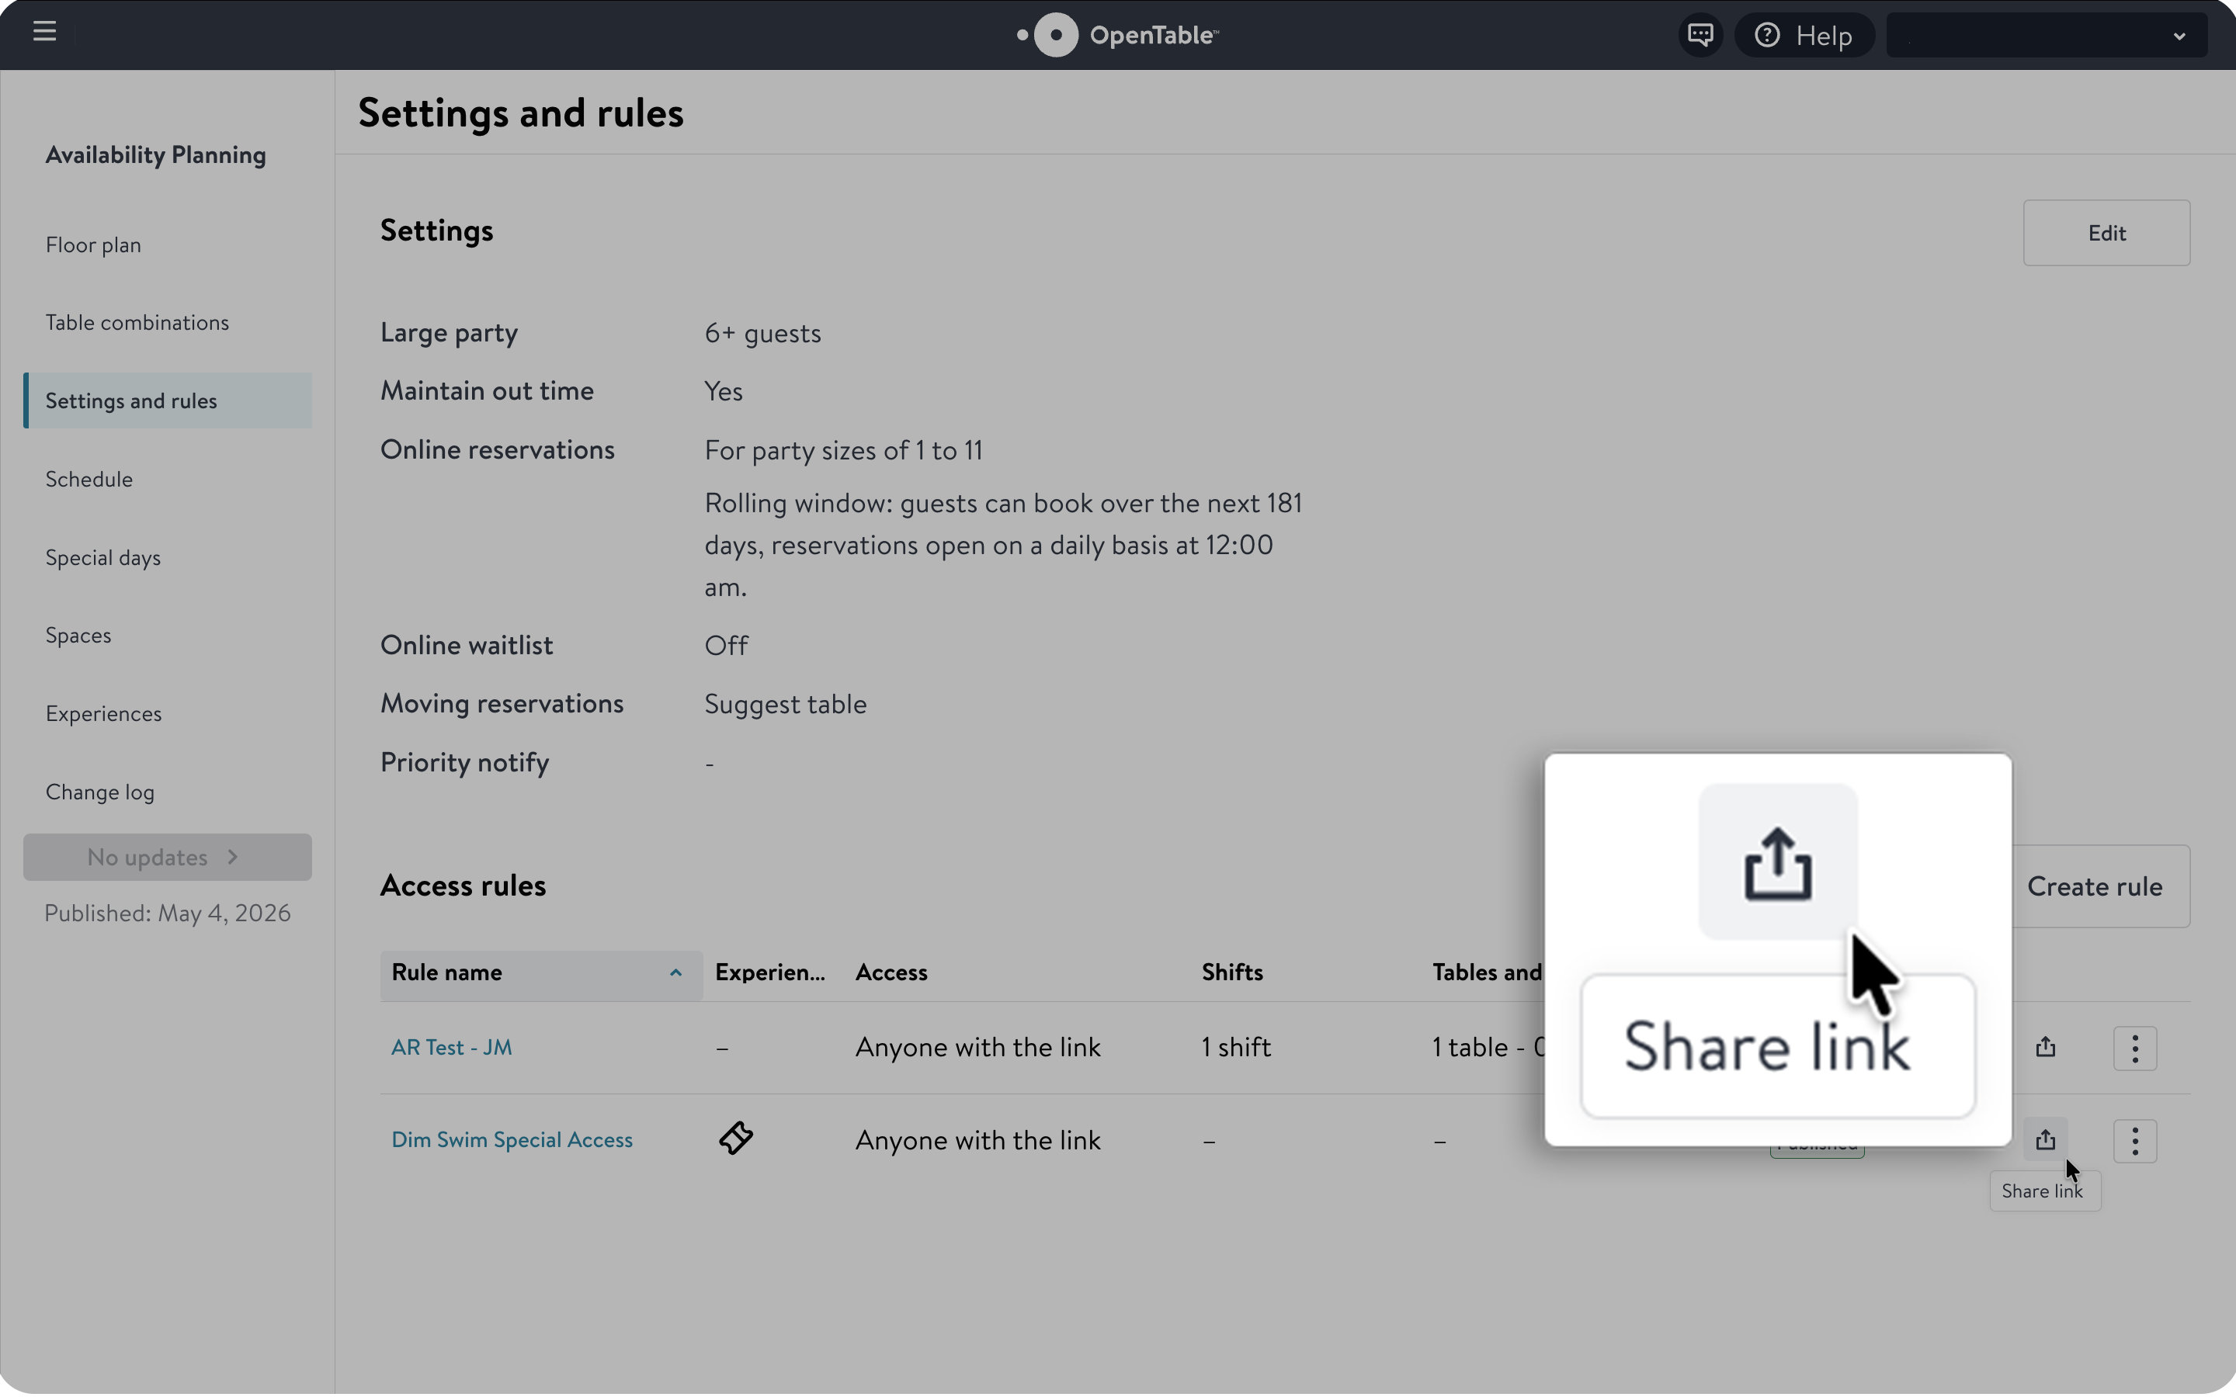Click the ticket icon for Dim Swim

[735, 1139]
